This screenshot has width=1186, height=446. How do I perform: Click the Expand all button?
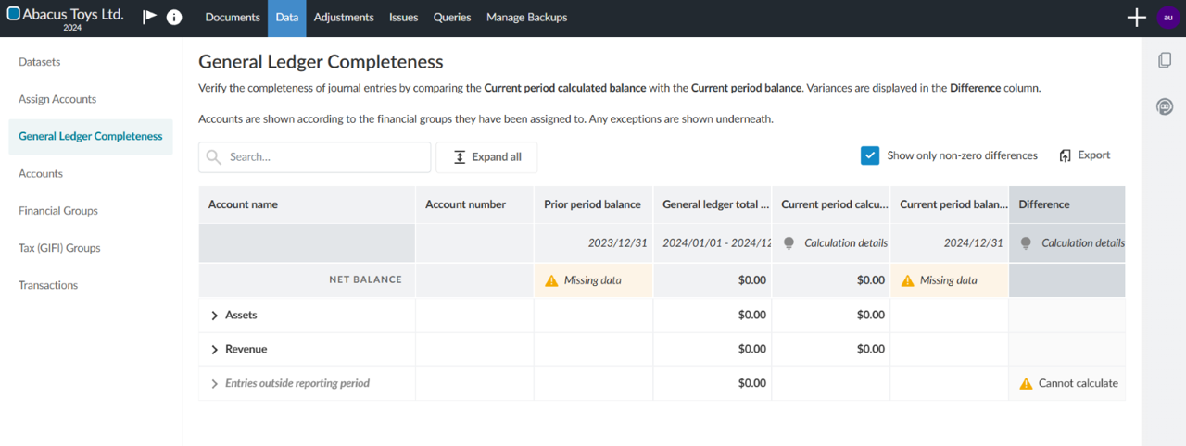[x=486, y=157]
